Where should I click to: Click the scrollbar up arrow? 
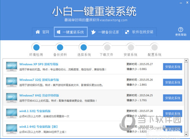pos(186,61)
